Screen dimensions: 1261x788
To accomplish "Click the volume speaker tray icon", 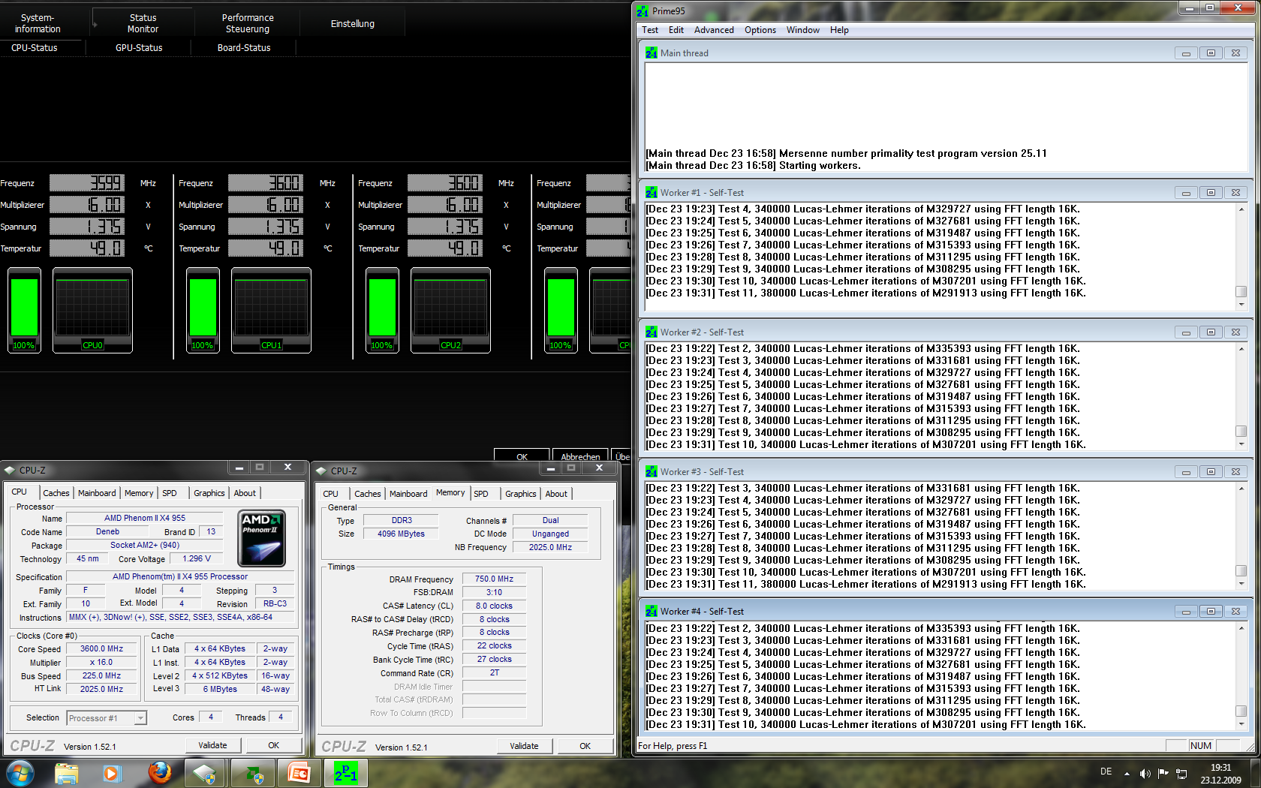I will pyautogui.click(x=1145, y=773).
